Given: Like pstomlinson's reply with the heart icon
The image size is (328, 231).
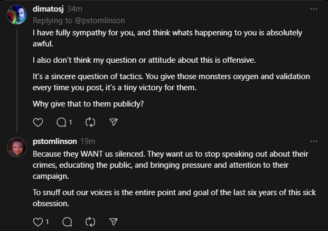Looking at the screenshot, I should [x=38, y=222].
